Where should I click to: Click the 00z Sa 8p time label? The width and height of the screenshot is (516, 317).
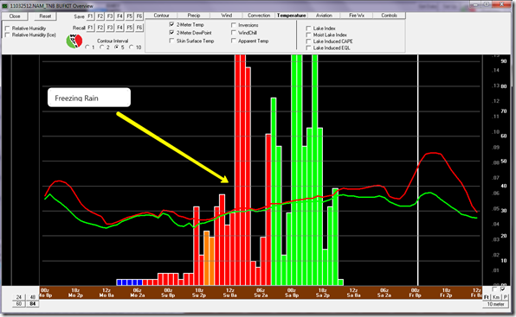coord(292,293)
